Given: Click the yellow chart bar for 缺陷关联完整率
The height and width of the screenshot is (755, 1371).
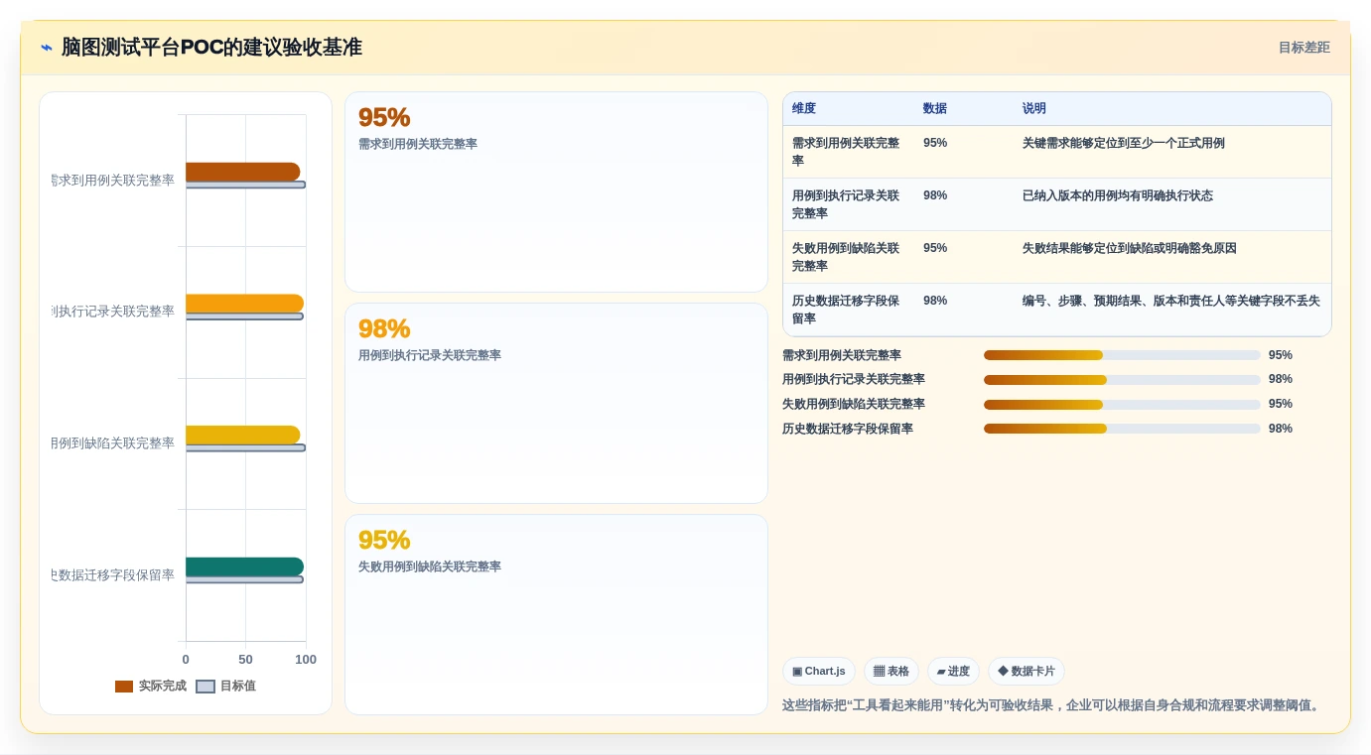Looking at the screenshot, I should tap(242, 436).
